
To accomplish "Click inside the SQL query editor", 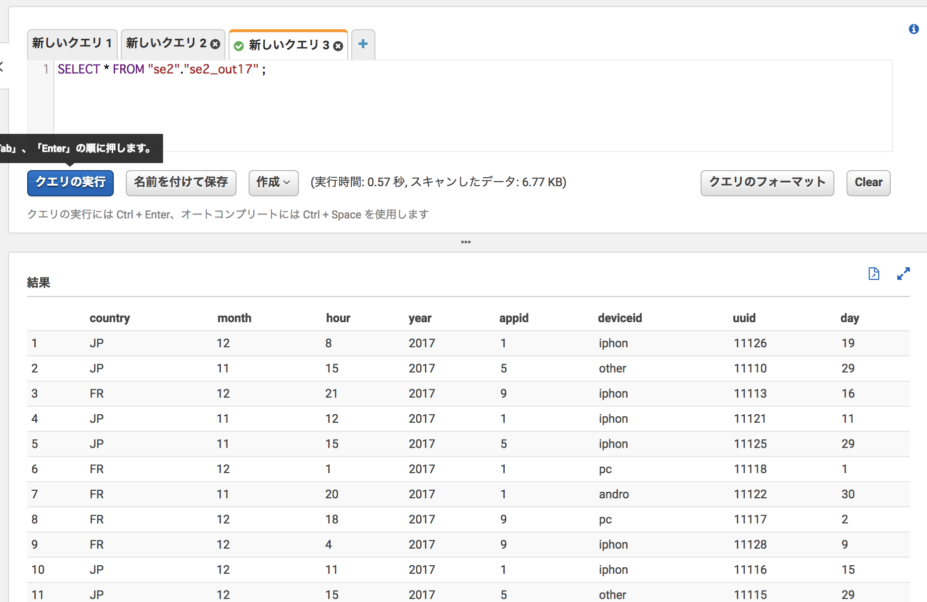I will [453, 106].
